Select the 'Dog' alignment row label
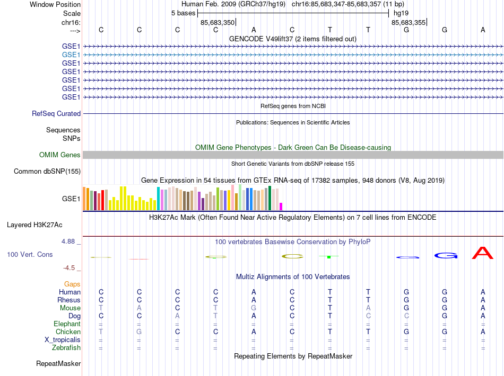The width and height of the screenshot is (504, 376). (x=74, y=316)
